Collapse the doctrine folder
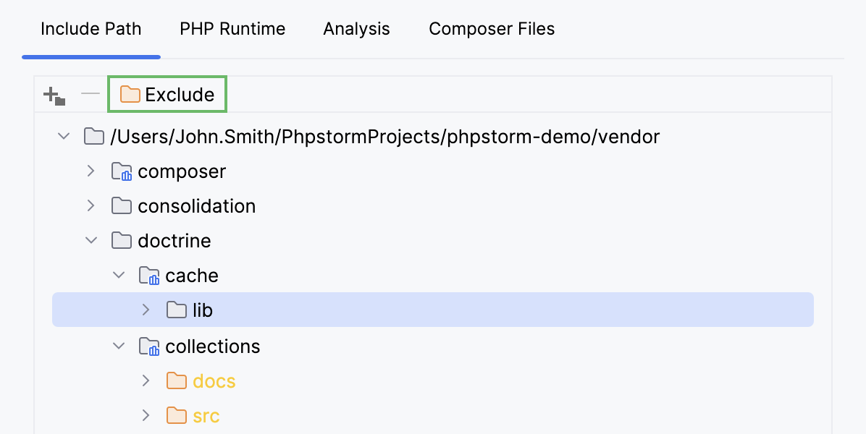Image resolution: width=866 pixels, height=434 pixels. pyautogui.click(x=91, y=241)
